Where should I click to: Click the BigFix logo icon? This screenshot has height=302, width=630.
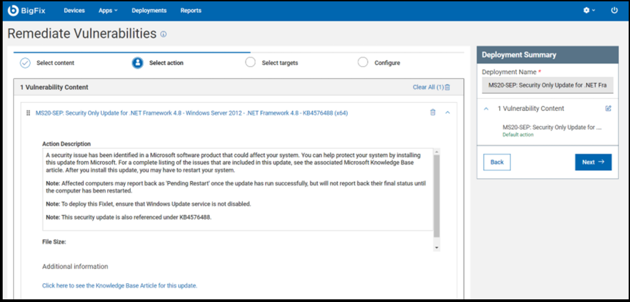pos(13,10)
